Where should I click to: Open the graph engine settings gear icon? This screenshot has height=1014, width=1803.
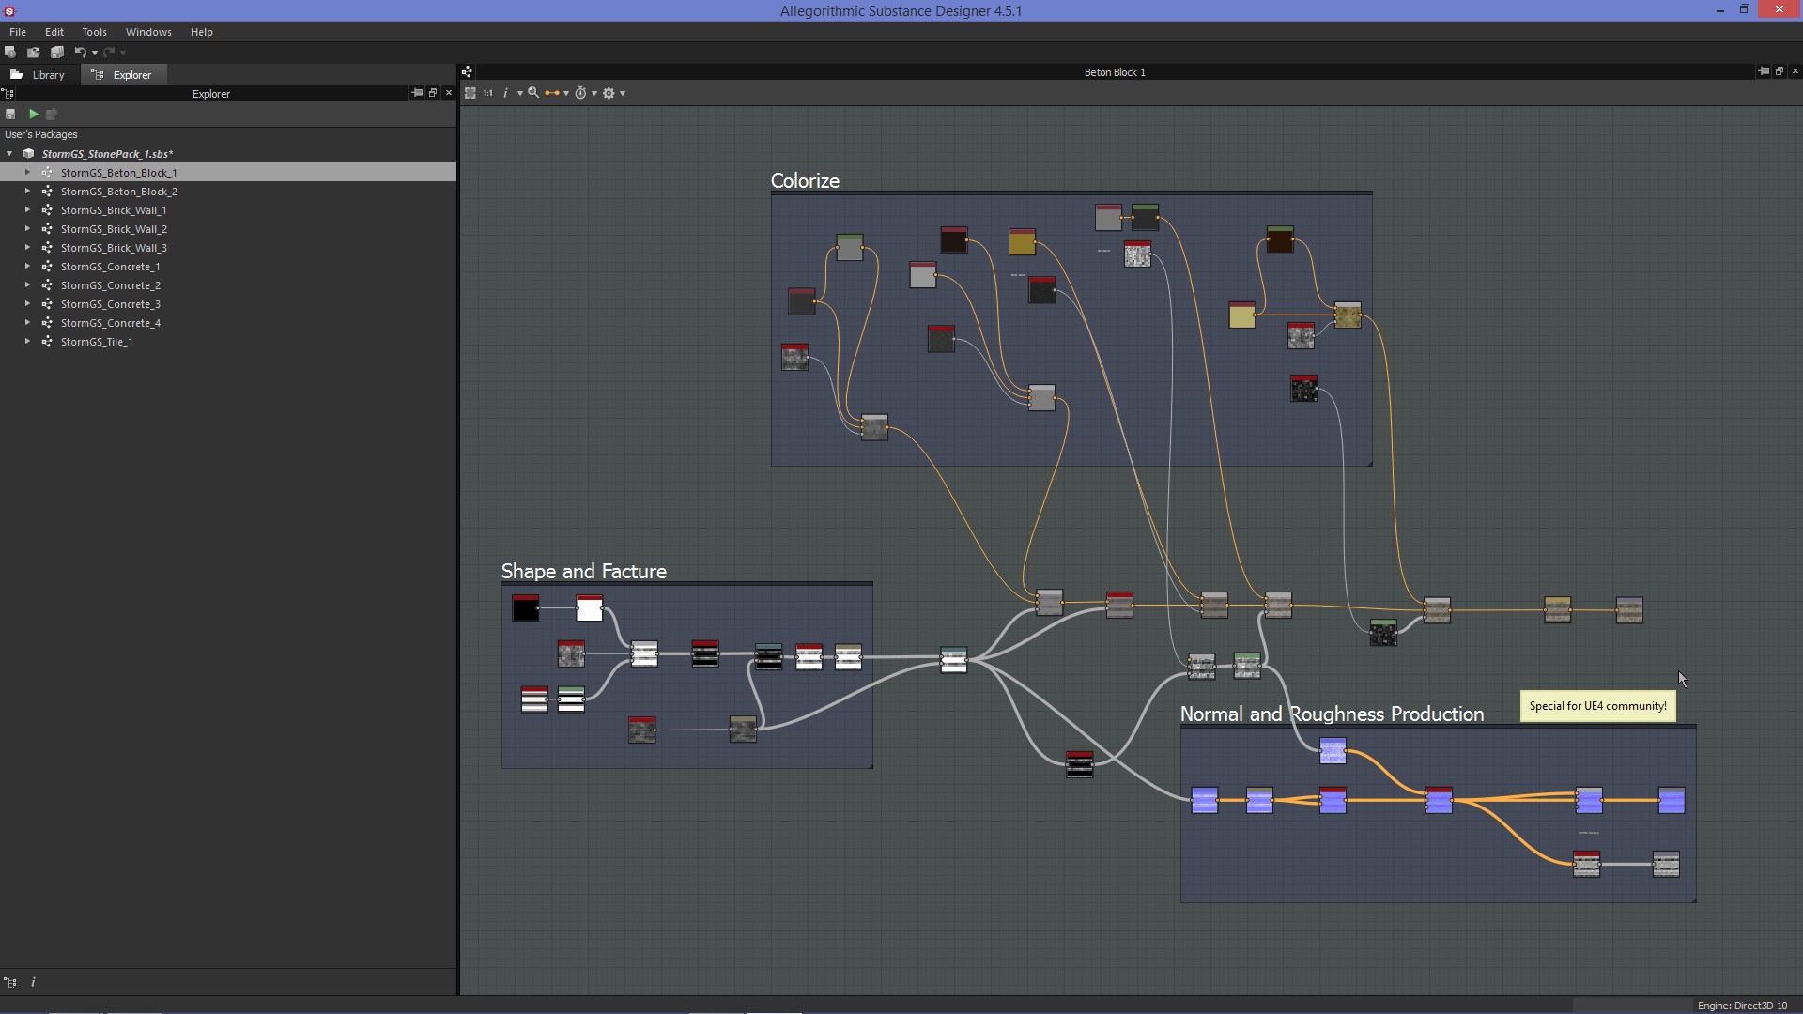[x=609, y=93]
